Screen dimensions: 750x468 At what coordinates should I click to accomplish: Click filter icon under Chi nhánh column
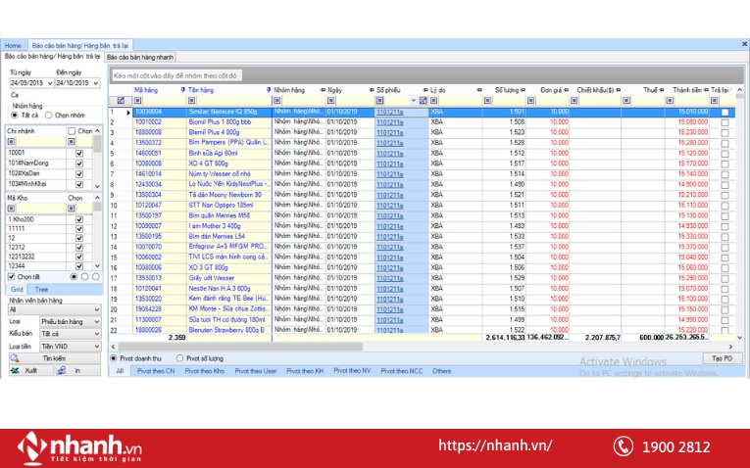pyautogui.click(x=12, y=141)
